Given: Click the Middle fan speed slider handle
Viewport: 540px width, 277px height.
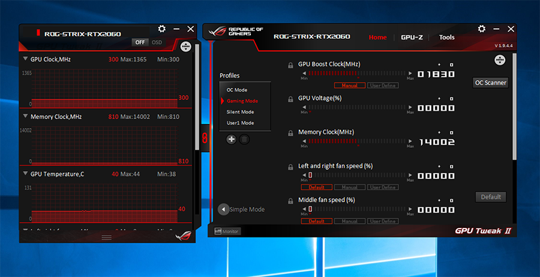Looking at the screenshot, I should (x=310, y=209).
